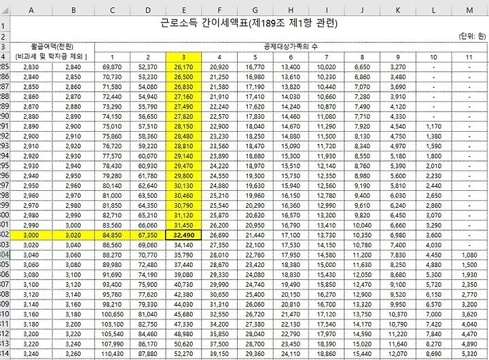Click highlighted cell 29,800
Screen dimensions: 489x360
pyautogui.click(x=183, y=176)
